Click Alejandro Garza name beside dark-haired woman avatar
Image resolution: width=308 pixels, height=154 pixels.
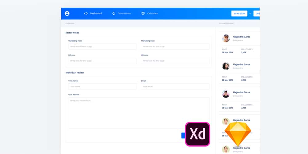point(241,64)
